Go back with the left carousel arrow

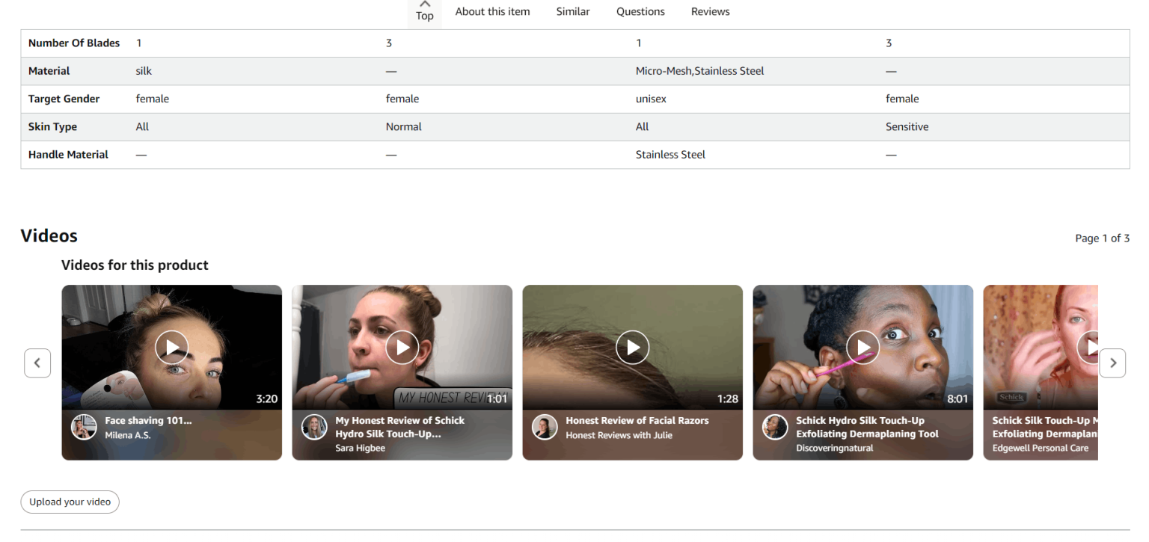(x=37, y=363)
